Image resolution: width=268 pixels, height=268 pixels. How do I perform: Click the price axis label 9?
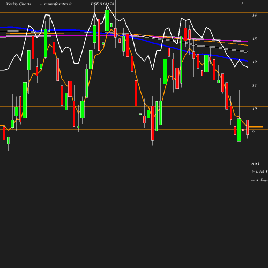point(253,132)
